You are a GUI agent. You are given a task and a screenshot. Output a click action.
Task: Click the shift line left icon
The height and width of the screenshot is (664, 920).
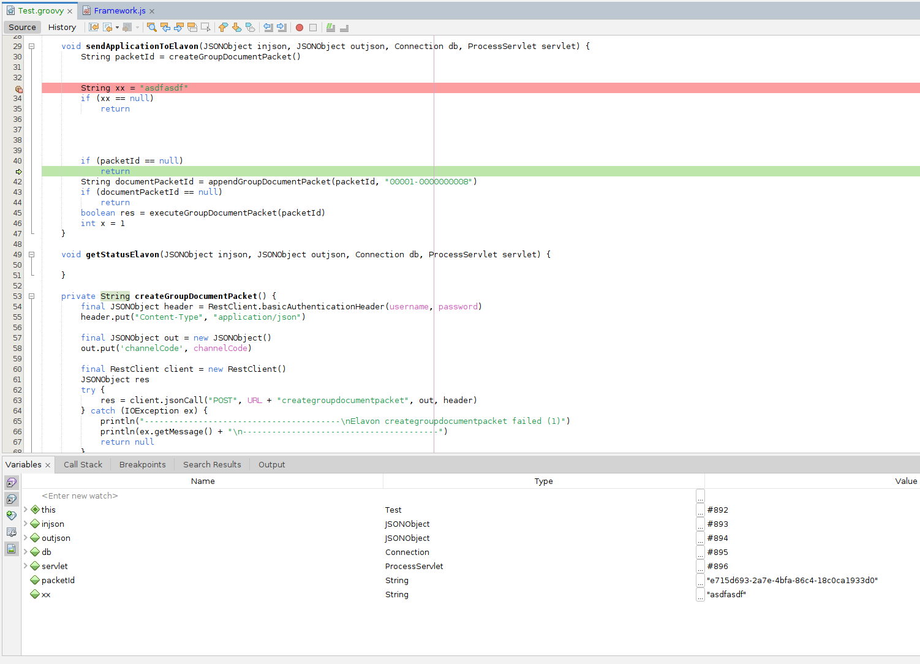(269, 27)
